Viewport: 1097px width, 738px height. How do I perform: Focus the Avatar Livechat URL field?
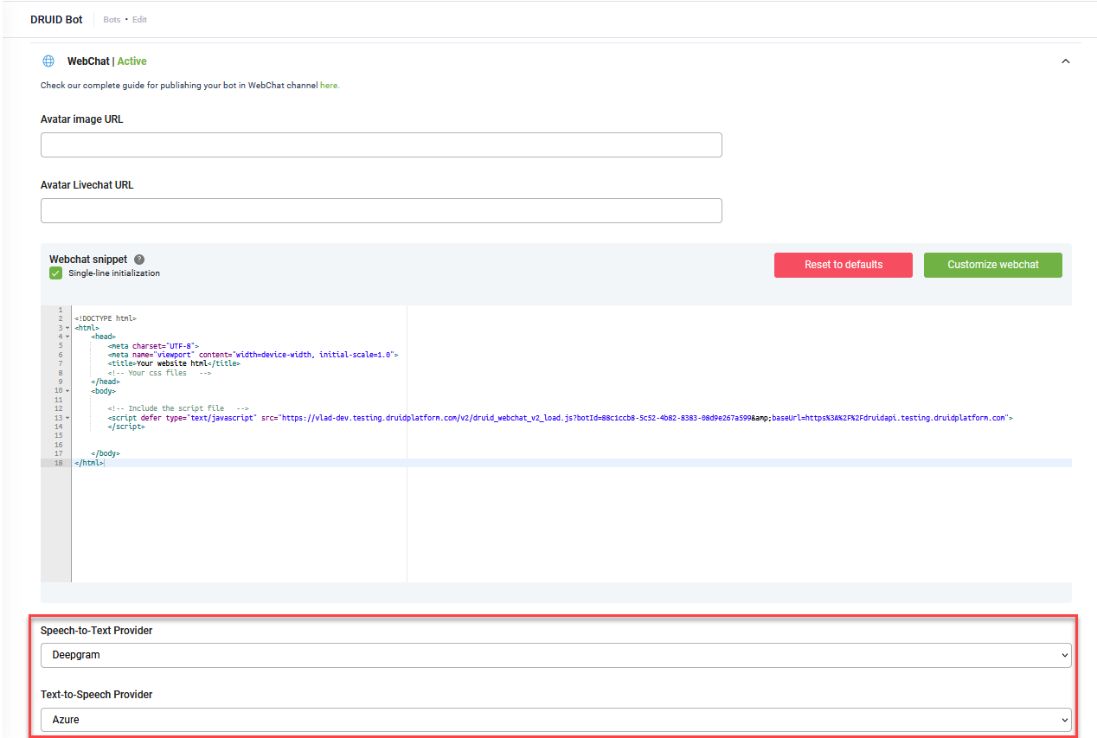pos(382,210)
